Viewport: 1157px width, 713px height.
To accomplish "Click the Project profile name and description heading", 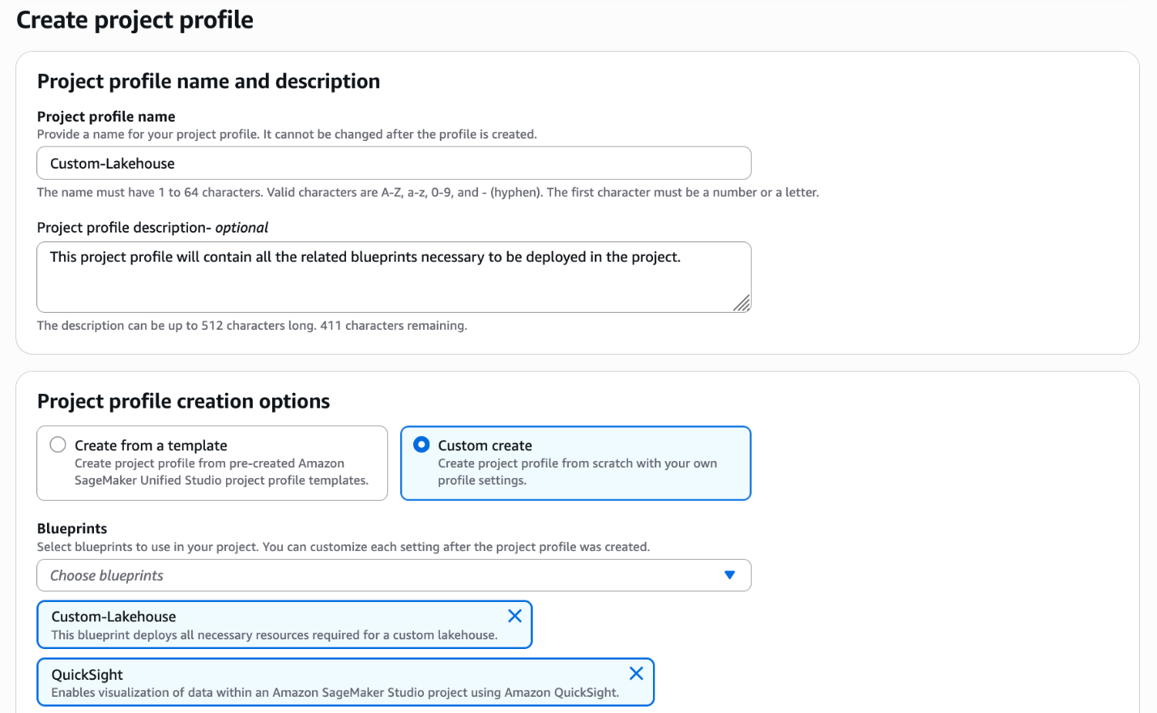I will pyautogui.click(x=208, y=81).
